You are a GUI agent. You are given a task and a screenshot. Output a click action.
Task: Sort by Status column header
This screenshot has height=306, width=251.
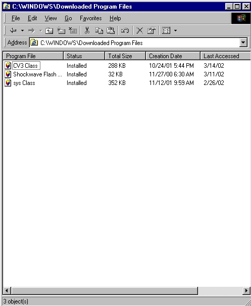click(84, 56)
